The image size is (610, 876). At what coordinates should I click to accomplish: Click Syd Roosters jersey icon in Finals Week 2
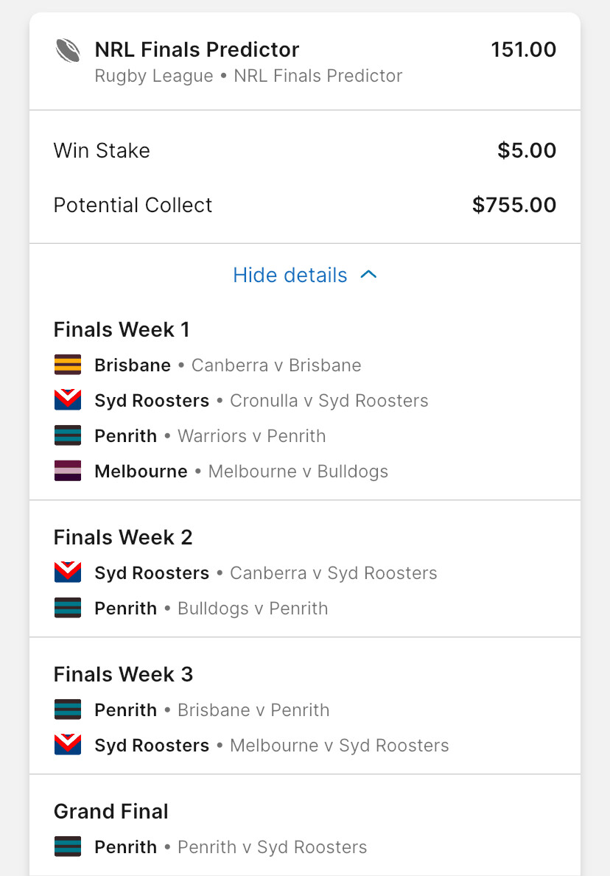coord(68,573)
